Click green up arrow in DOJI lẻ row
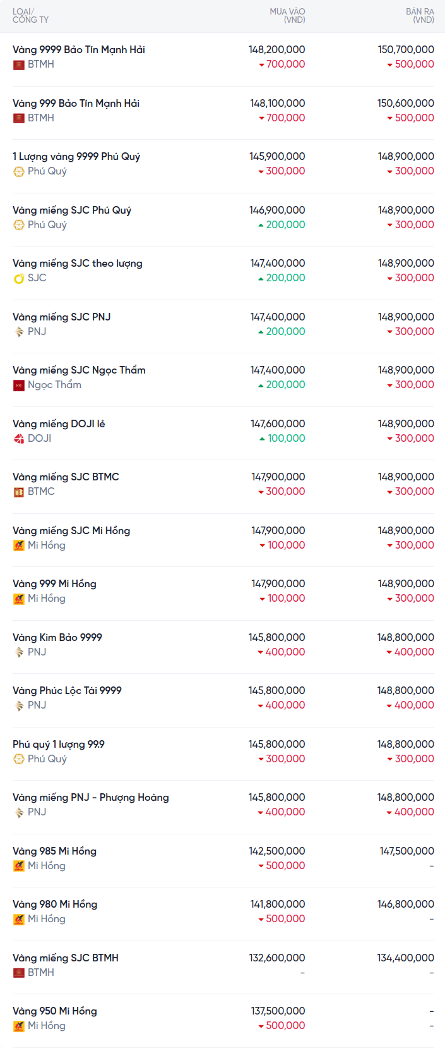Viewport: 445px width, 1048px height. click(262, 439)
